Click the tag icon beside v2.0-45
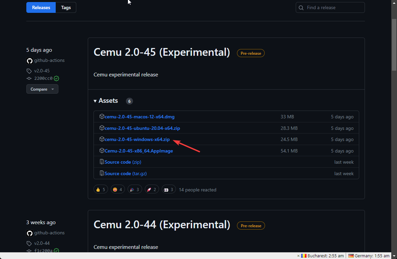The image size is (397, 259). click(x=29, y=71)
